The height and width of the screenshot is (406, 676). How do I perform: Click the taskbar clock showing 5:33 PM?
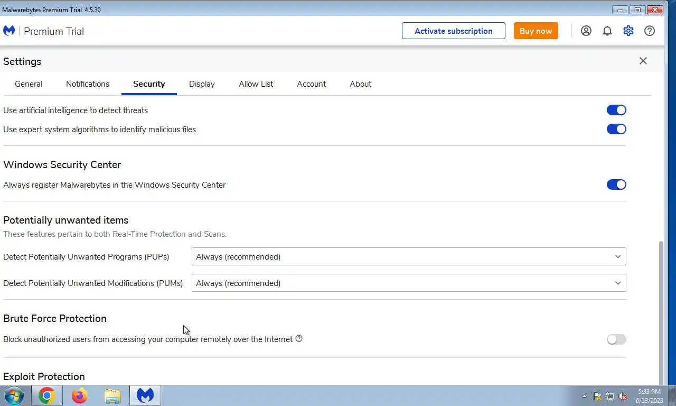point(649,396)
